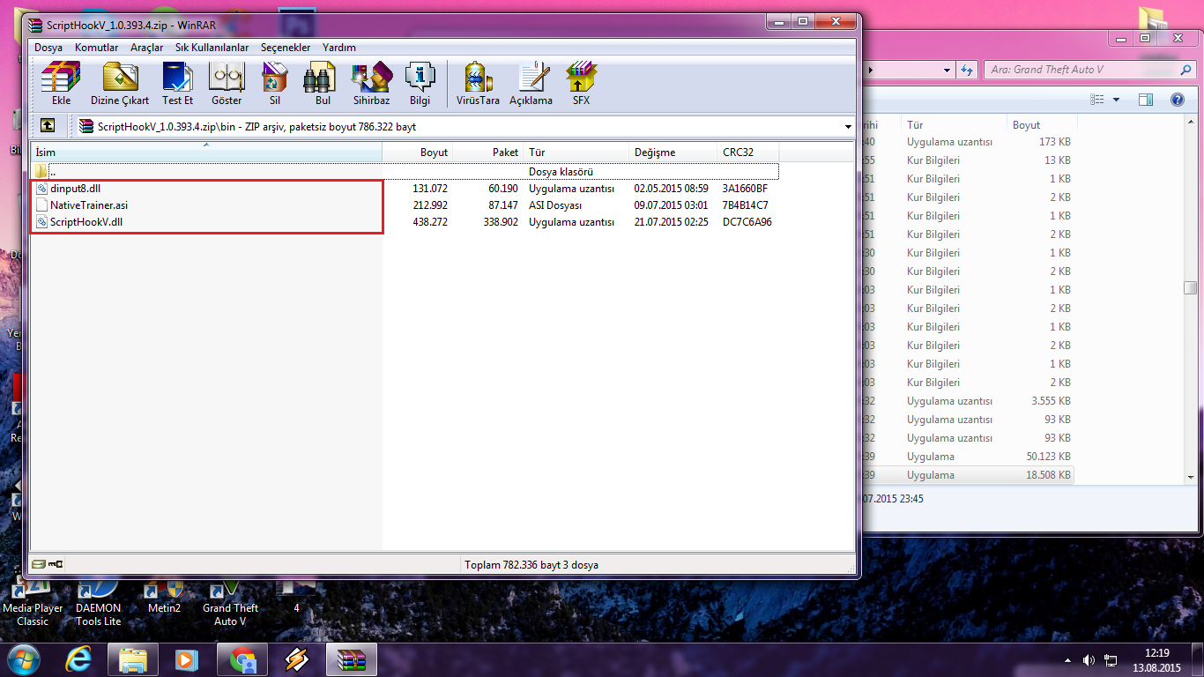
Task: Open Windows Media Player taskbar icon
Action: (x=186, y=659)
